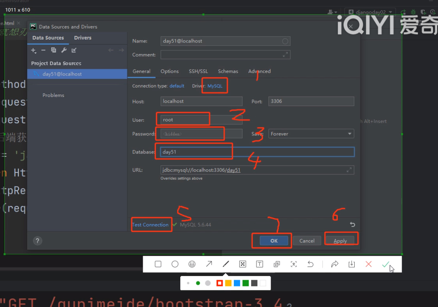
Task: Pick the green annotation color swatch
Action: coord(245,283)
